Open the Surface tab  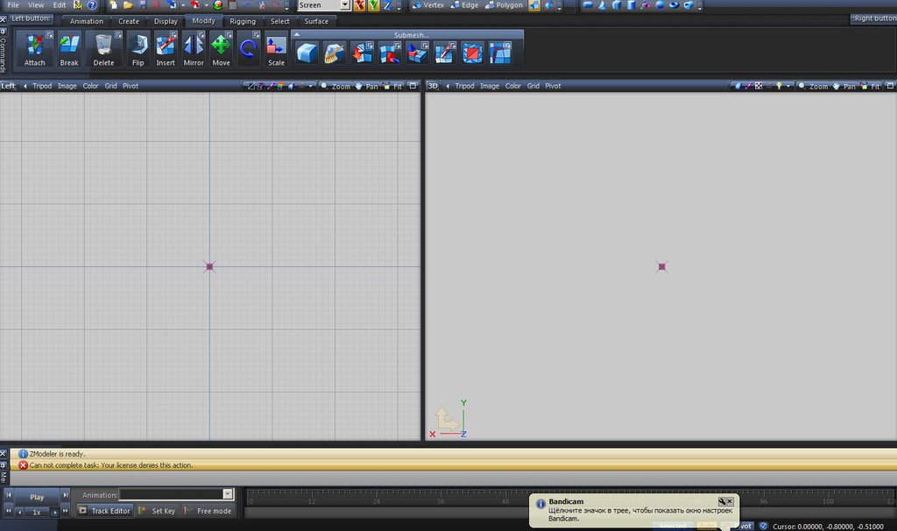click(x=315, y=20)
